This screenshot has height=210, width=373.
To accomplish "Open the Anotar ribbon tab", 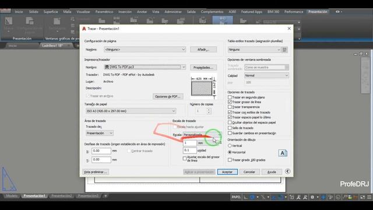I will pyautogui.click(x=142, y=12).
